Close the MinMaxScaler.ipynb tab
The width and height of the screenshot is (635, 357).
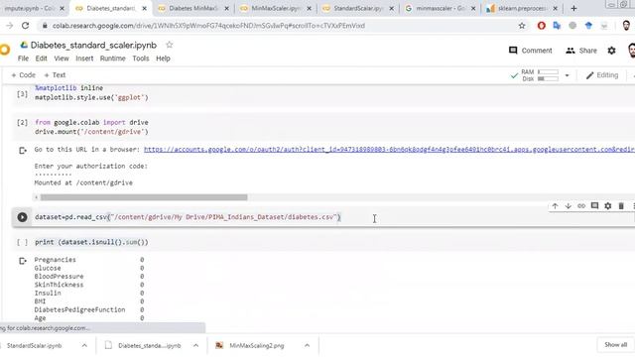tap(309, 8)
